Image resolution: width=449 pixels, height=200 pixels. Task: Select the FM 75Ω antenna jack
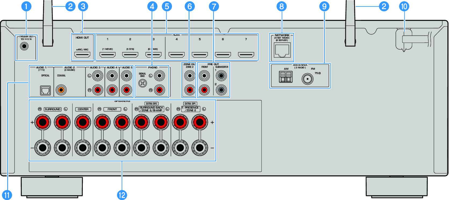pos(307,79)
